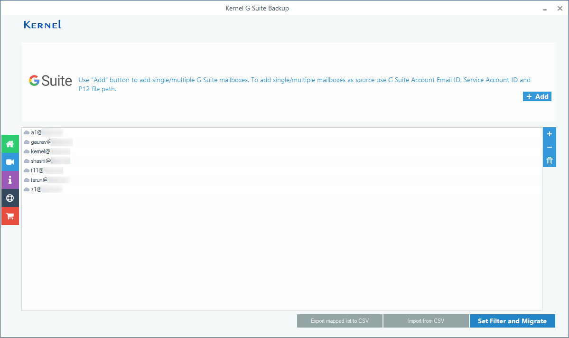Screen dimensions: 569x338
Task: Click the blue '+ Add' button
Action: (x=537, y=96)
